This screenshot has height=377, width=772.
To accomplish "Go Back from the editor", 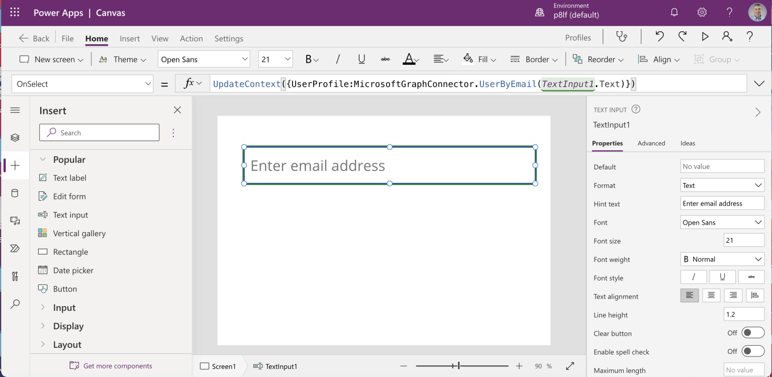I will tap(34, 39).
